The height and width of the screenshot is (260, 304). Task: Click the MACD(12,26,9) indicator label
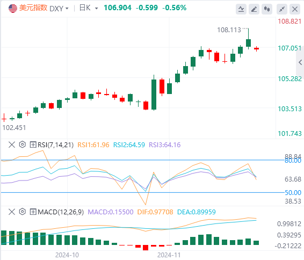[x=61, y=212]
